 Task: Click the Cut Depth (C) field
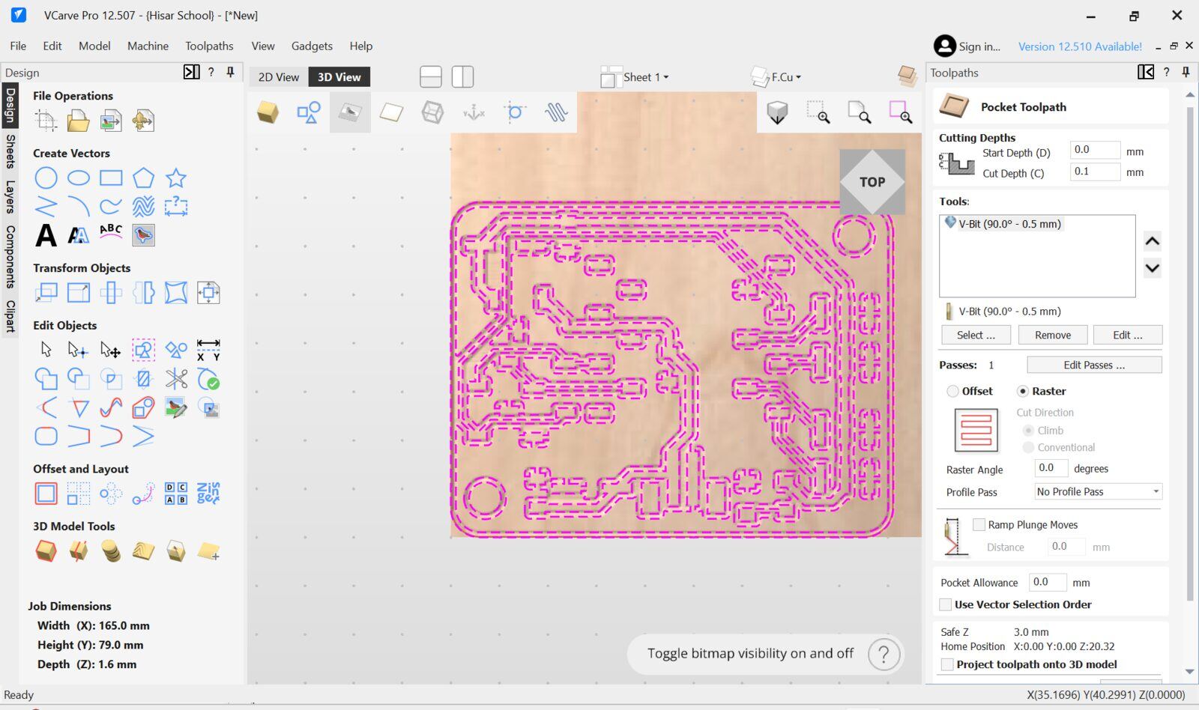[x=1095, y=172]
